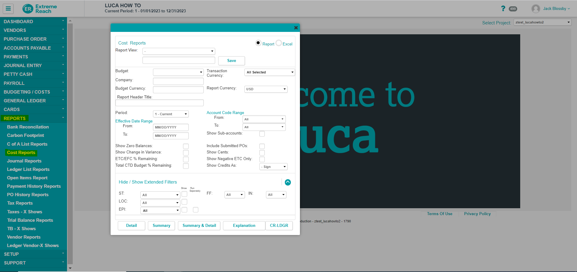Check the Include Submitted POs box

pyautogui.click(x=262, y=146)
